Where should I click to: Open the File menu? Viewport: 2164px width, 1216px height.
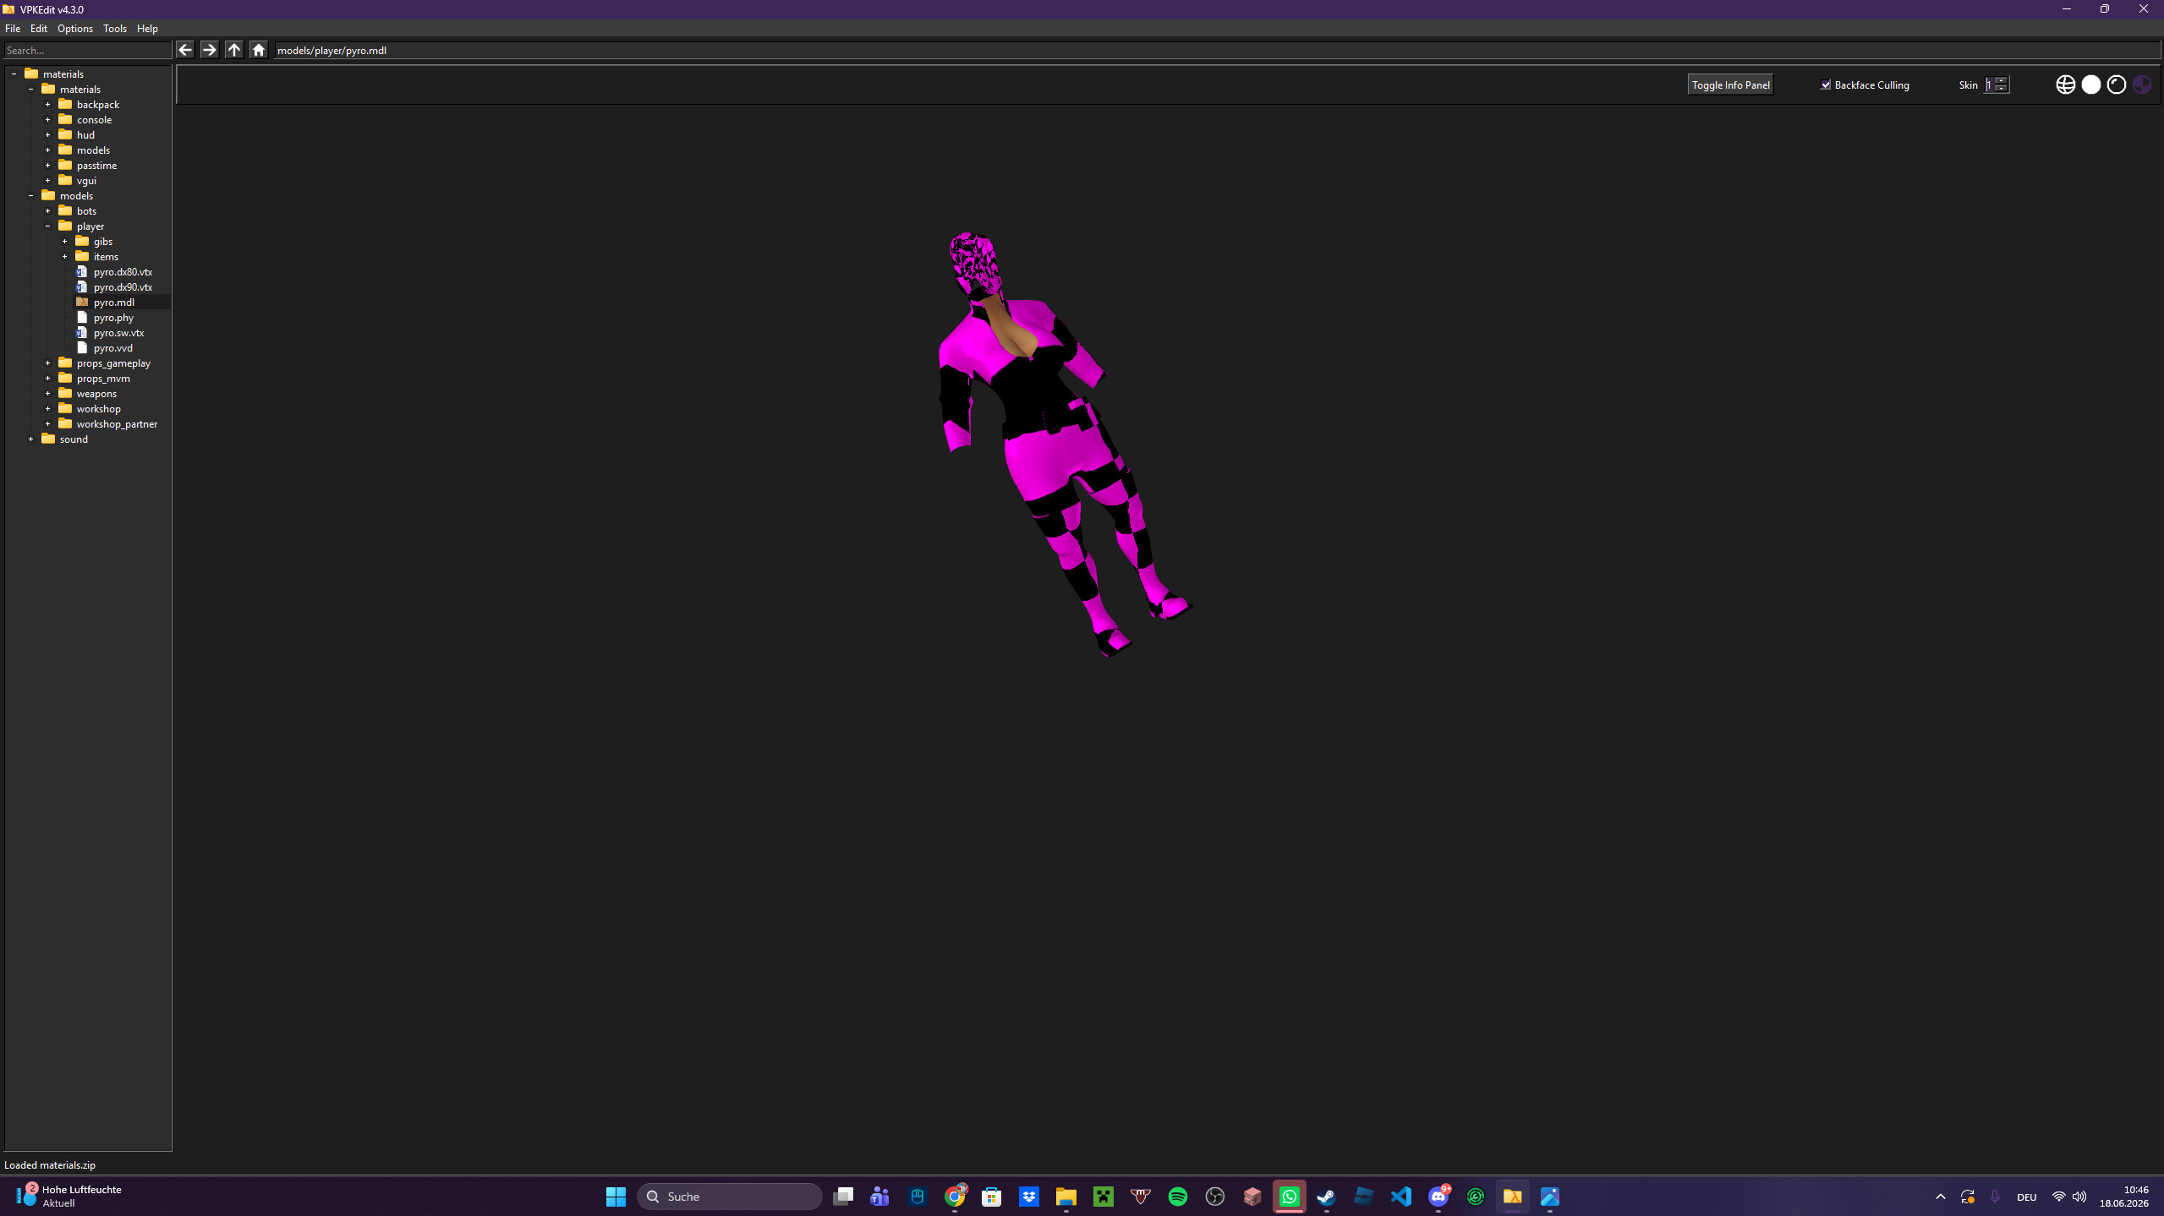pyautogui.click(x=13, y=29)
